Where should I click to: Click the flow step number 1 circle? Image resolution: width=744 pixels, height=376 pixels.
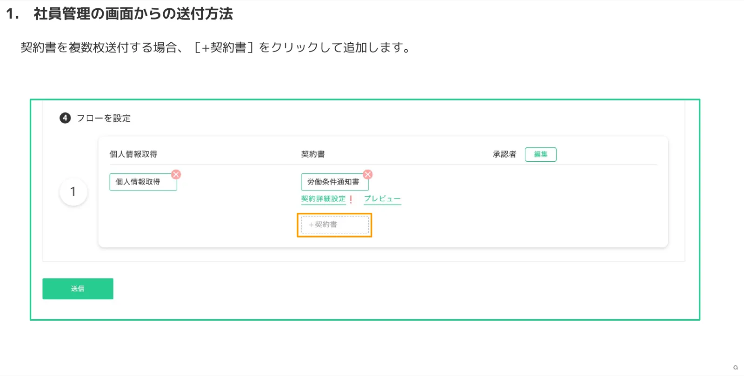73,191
